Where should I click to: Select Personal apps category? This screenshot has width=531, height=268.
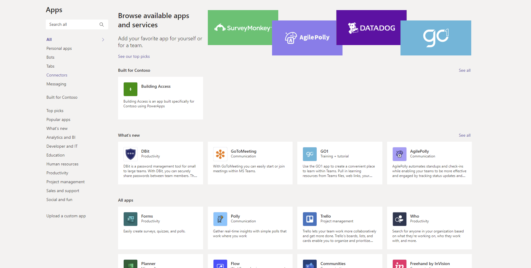click(x=59, y=48)
